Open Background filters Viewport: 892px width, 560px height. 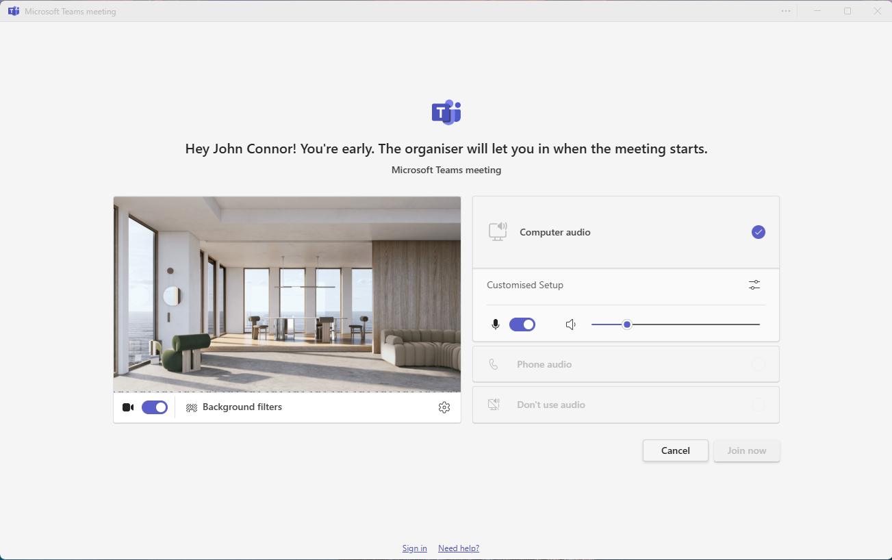tap(234, 407)
